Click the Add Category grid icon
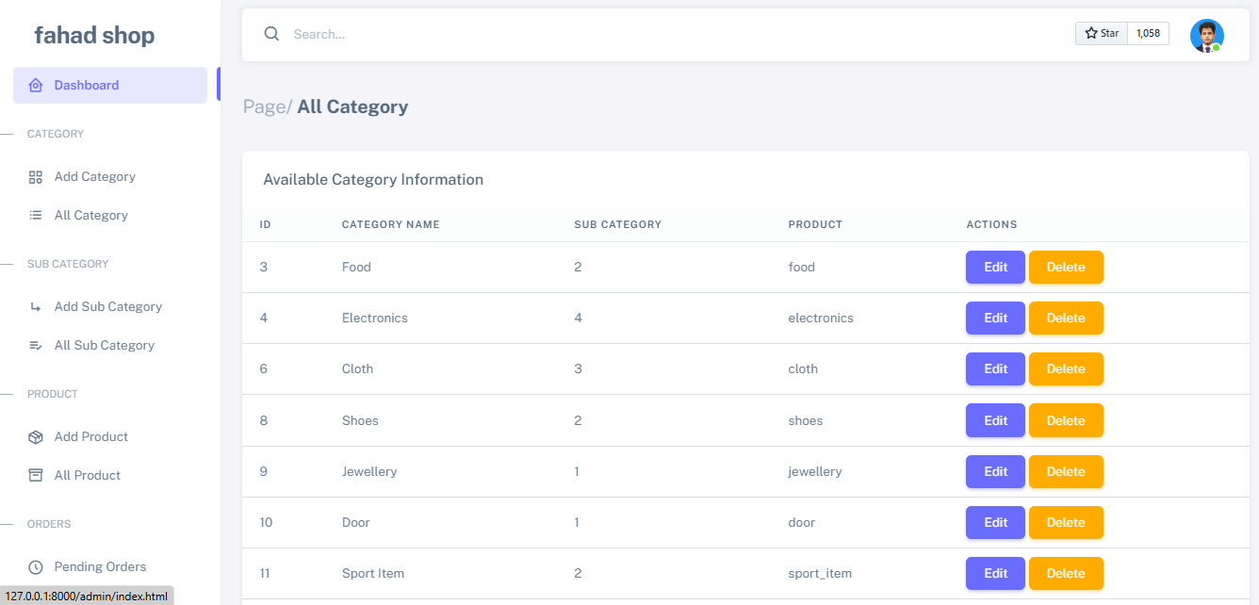The width and height of the screenshot is (1259, 605). pyautogui.click(x=36, y=177)
